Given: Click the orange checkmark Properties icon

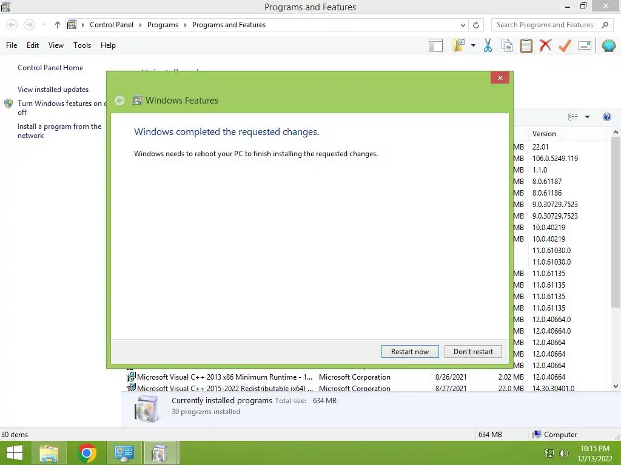Looking at the screenshot, I should point(565,45).
